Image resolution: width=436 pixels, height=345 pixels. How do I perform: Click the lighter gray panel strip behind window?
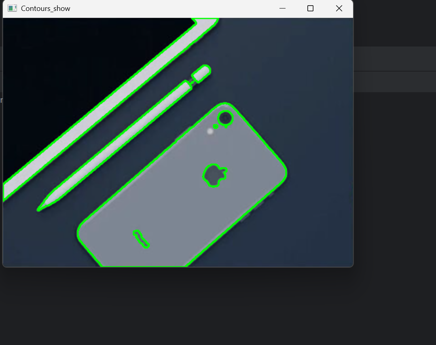coord(394,59)
